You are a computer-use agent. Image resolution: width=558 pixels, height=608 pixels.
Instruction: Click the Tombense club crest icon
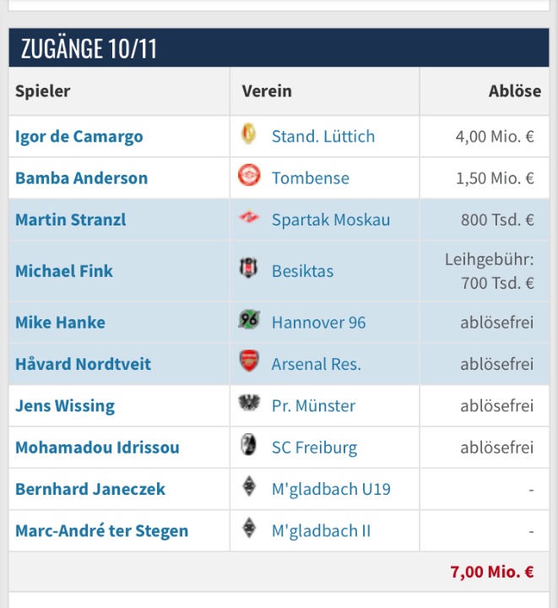pyautogui.click(x=249, y=177)
